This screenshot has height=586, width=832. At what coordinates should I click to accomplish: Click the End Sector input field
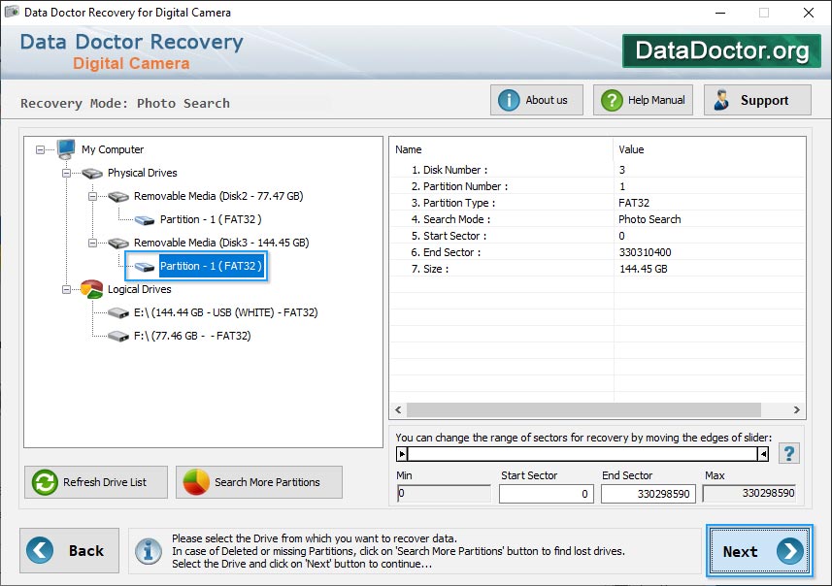pos(648,494)
